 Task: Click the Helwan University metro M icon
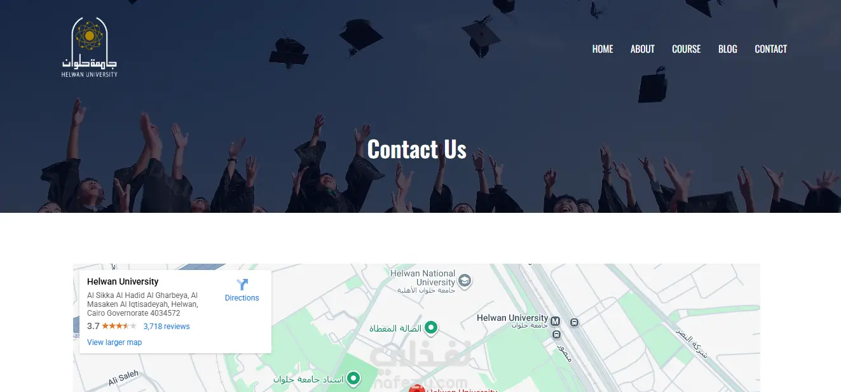556,321
